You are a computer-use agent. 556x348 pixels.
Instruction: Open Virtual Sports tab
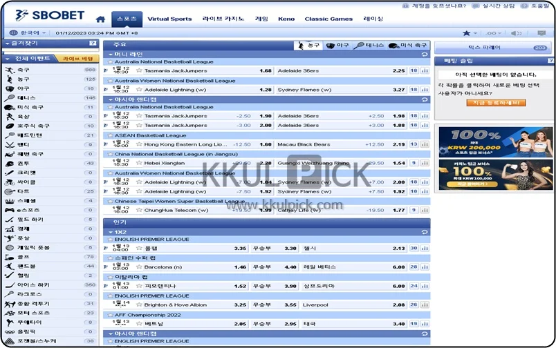click(169, 19)
